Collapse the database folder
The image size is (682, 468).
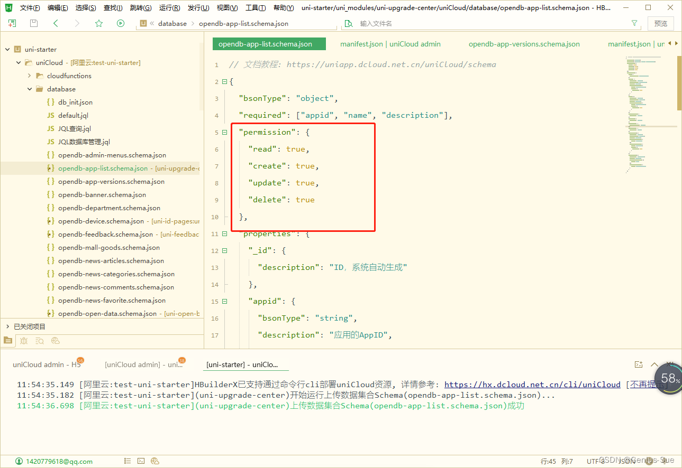tap(30, 89)
